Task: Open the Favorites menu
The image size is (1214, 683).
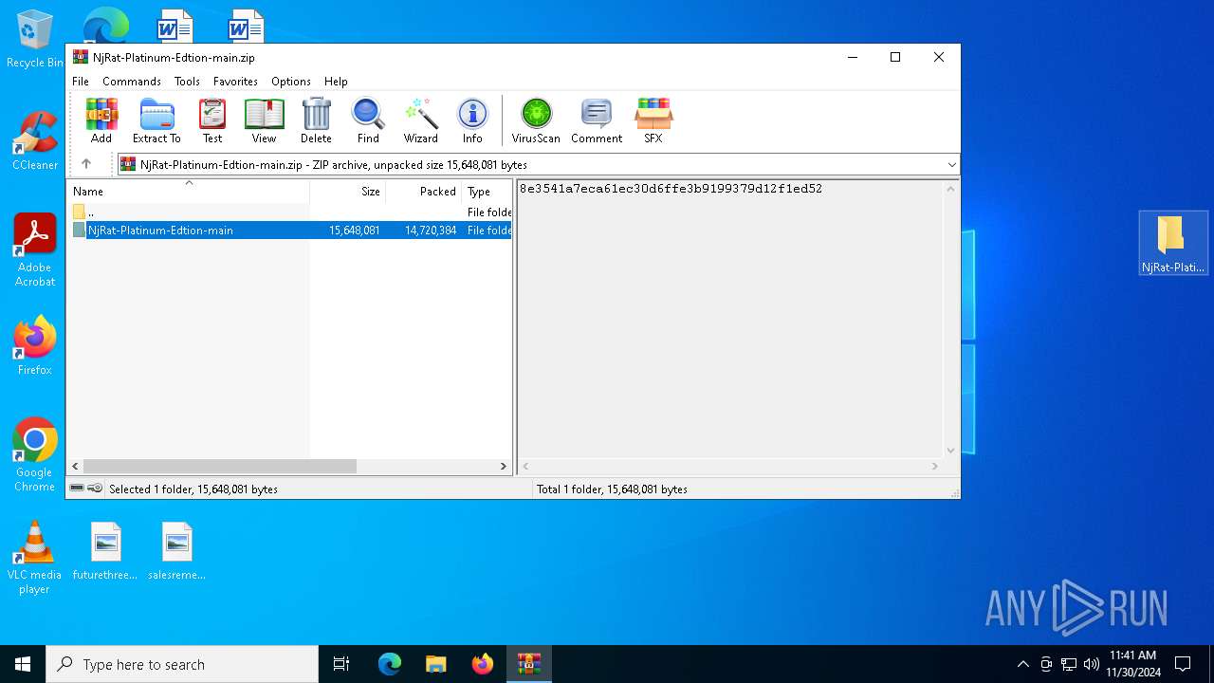Action: coord(235,82)
